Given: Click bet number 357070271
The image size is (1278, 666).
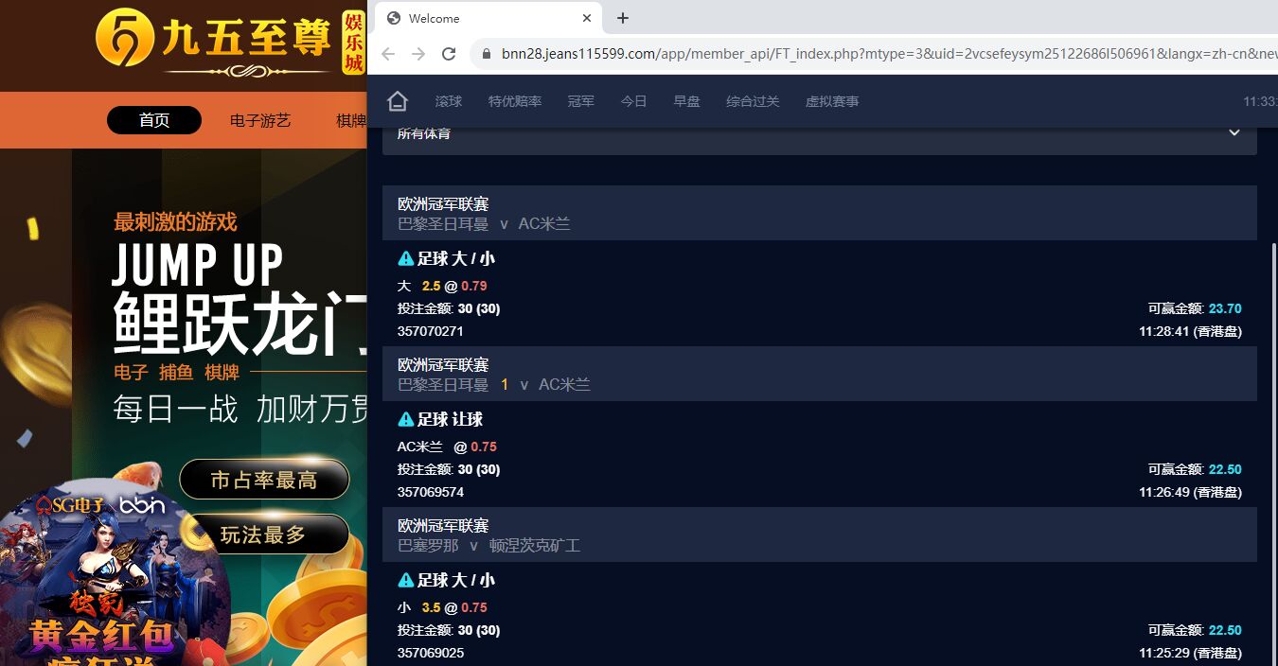Looking at the screenshot, I should point(431,331).
